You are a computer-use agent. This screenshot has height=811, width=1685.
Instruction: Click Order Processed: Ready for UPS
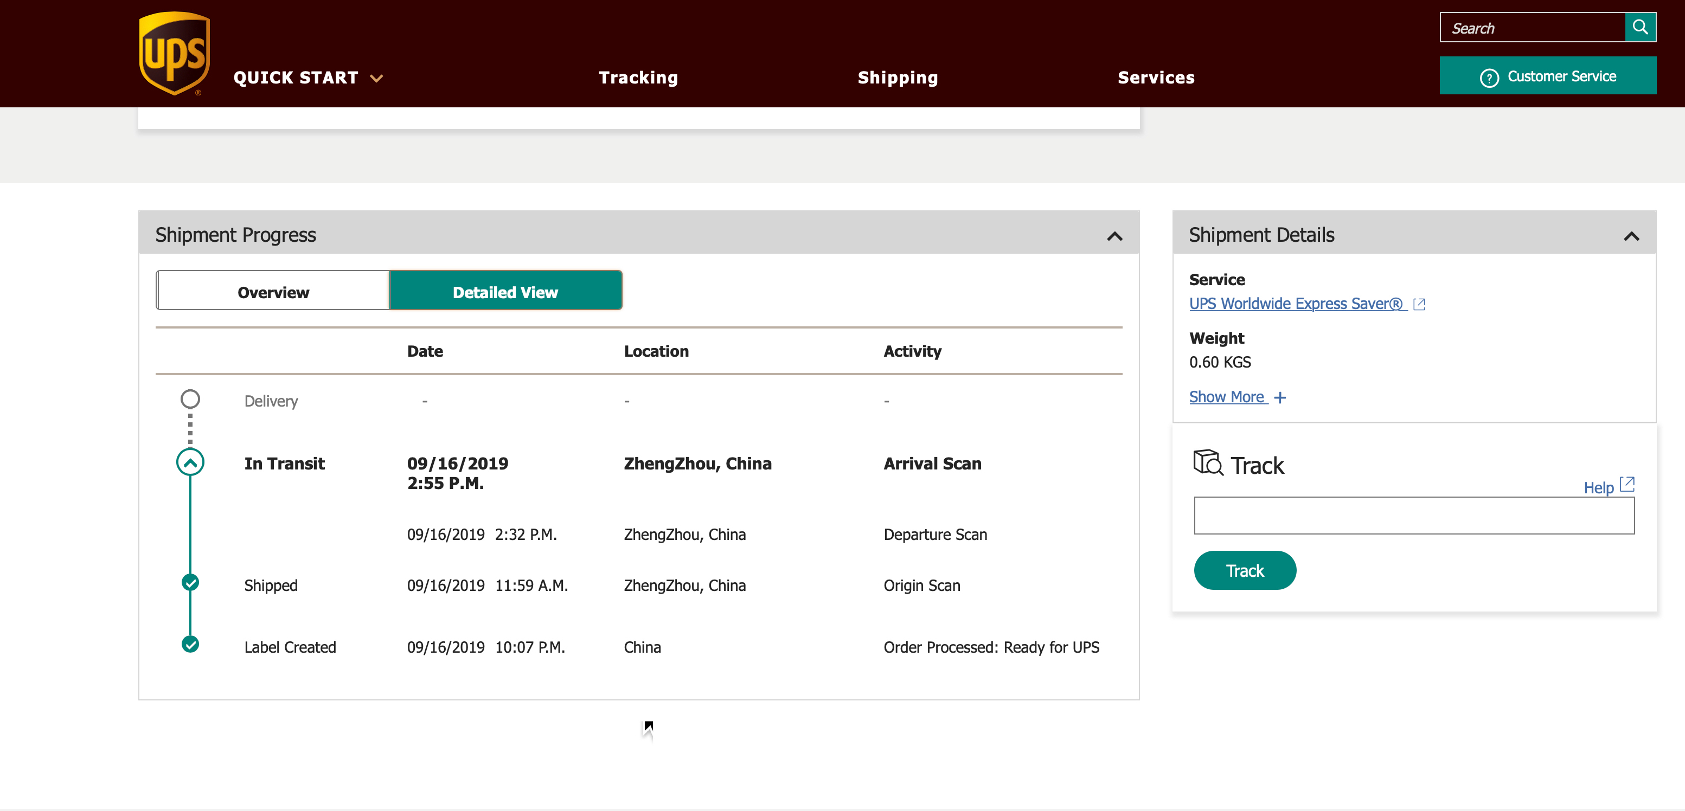tap(991, 647)
